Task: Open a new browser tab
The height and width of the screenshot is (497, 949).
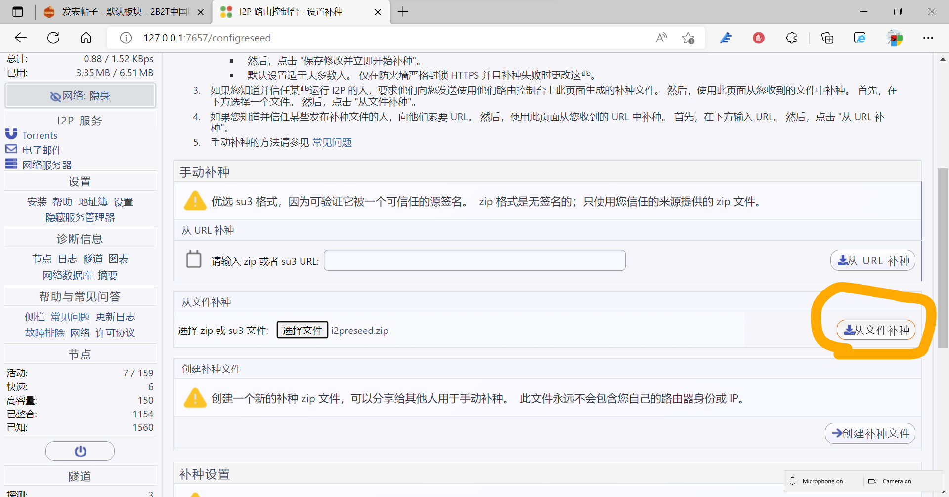Action: pos(403,12)
